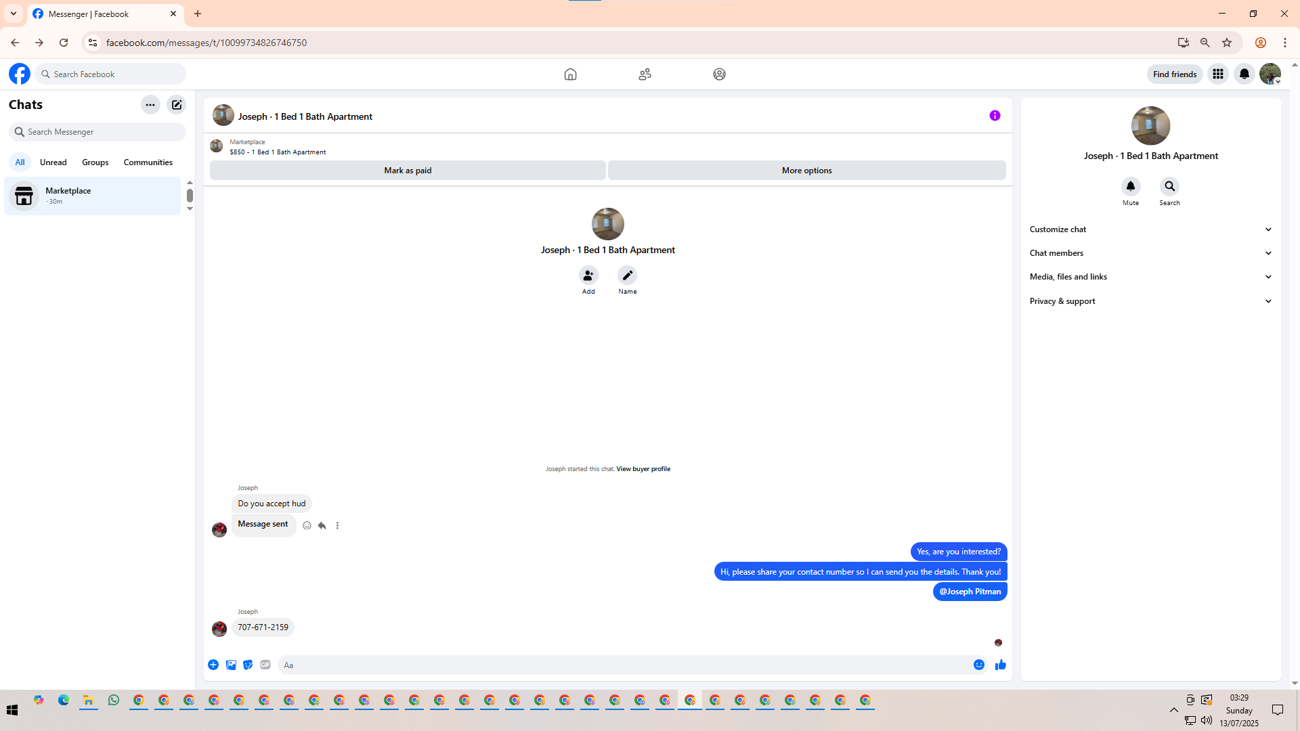Toggle the purple conversation information button

(x=995, y=116)
